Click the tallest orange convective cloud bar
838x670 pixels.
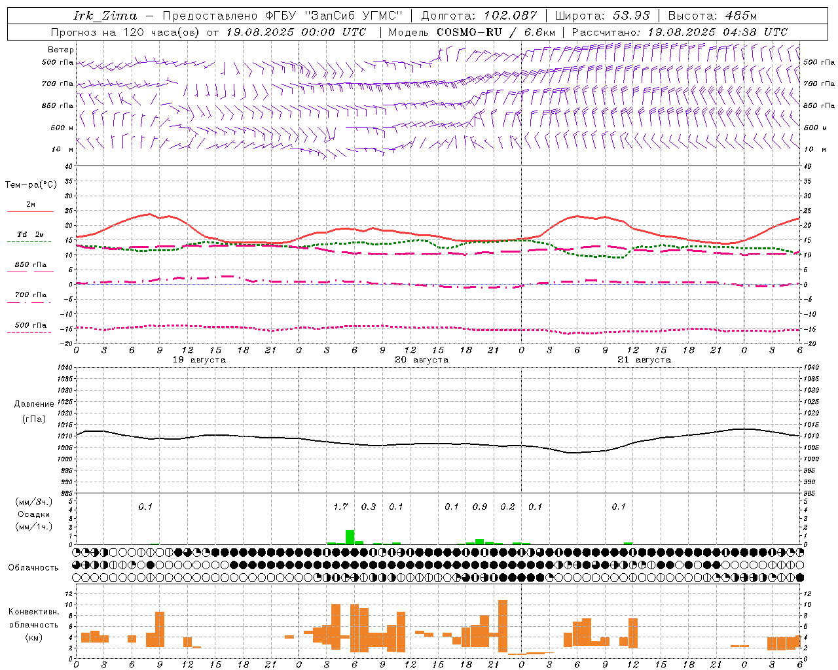pyautogui.click(x=503, y=626)
